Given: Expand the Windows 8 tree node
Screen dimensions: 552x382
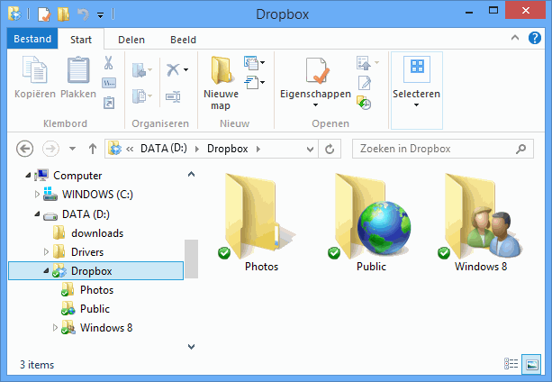Looking at the screenshot, I should pos(55,327).
